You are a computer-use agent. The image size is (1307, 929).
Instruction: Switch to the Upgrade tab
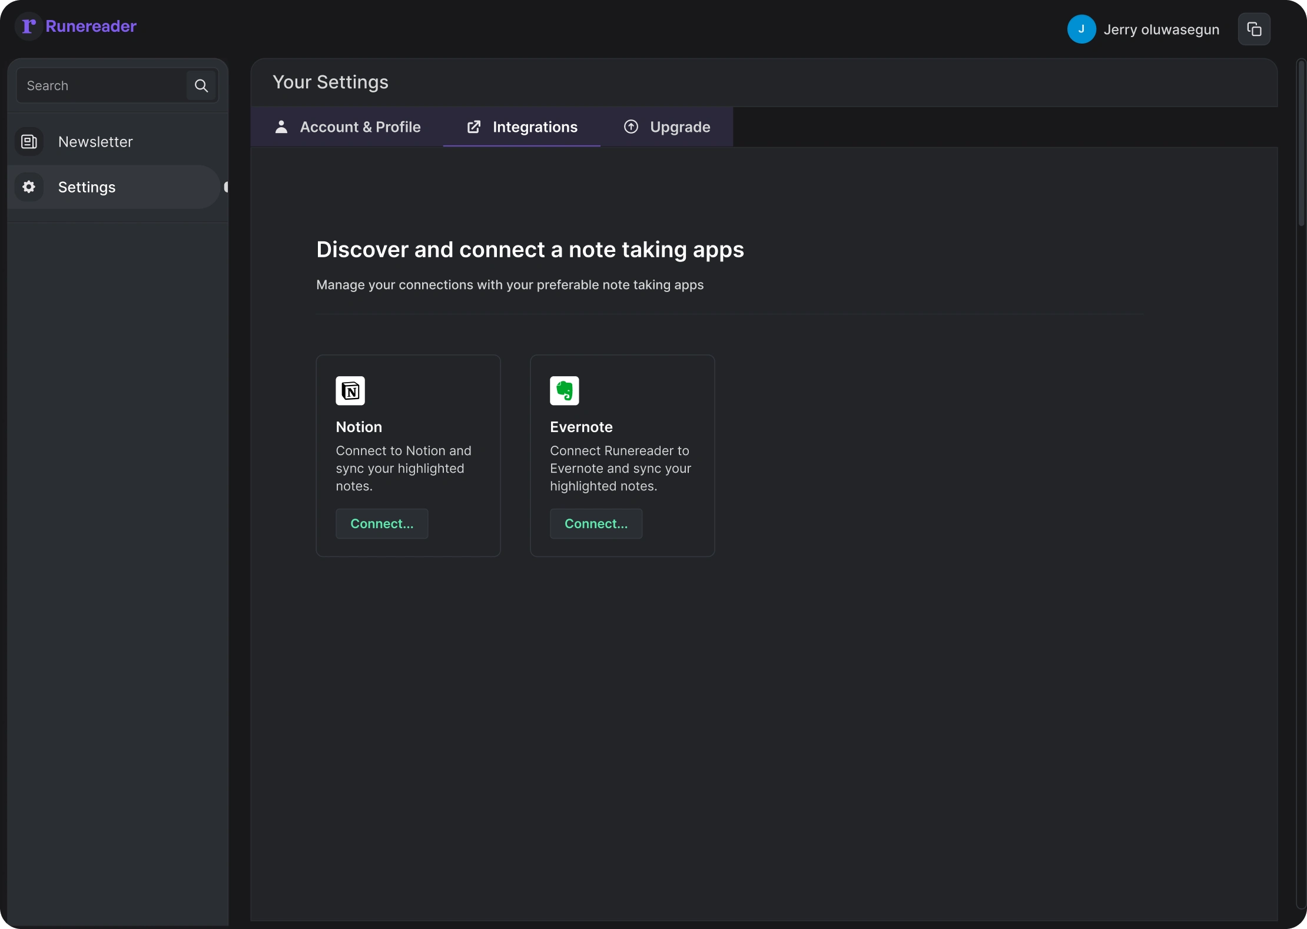tap(666, 127)
